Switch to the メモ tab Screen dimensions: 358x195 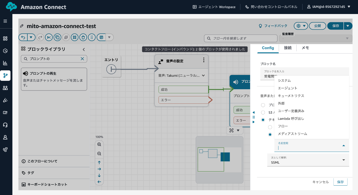click(x=305, y=48)
